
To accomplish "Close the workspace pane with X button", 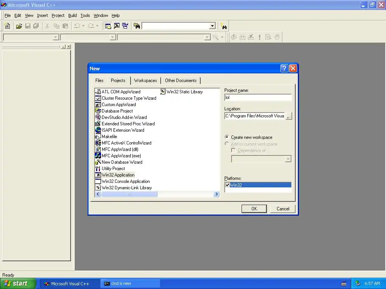I will pyautogui.click(x=69, y=46).
